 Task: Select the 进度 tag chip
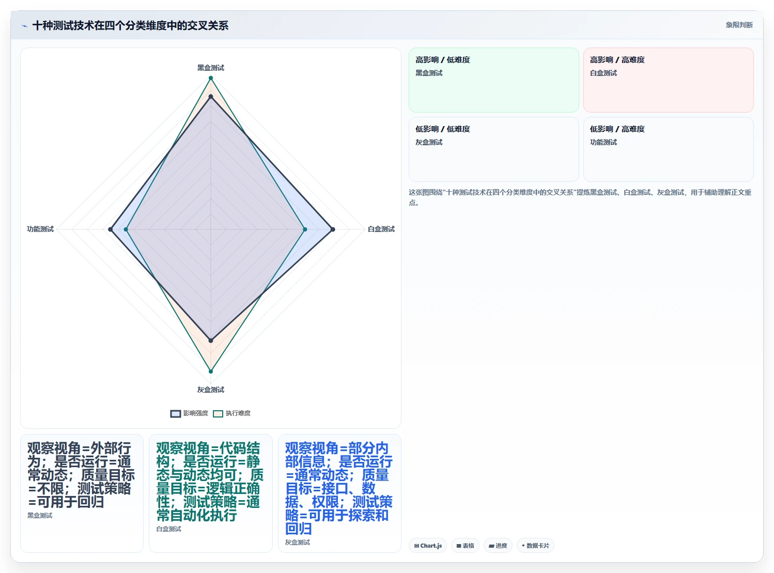click(x=498, y=546)
